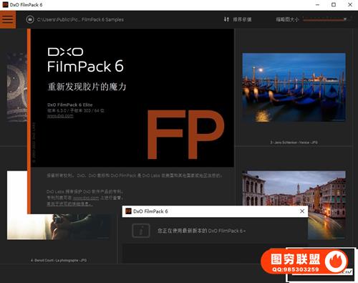Image resolution: width=358 pixels, height=283 pixels.
Task: Click the underlined license details link
Action: (69, 204)
